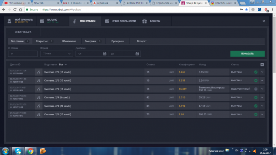
Task: Open Chrome three-dot menu
Action: [272, 9]
